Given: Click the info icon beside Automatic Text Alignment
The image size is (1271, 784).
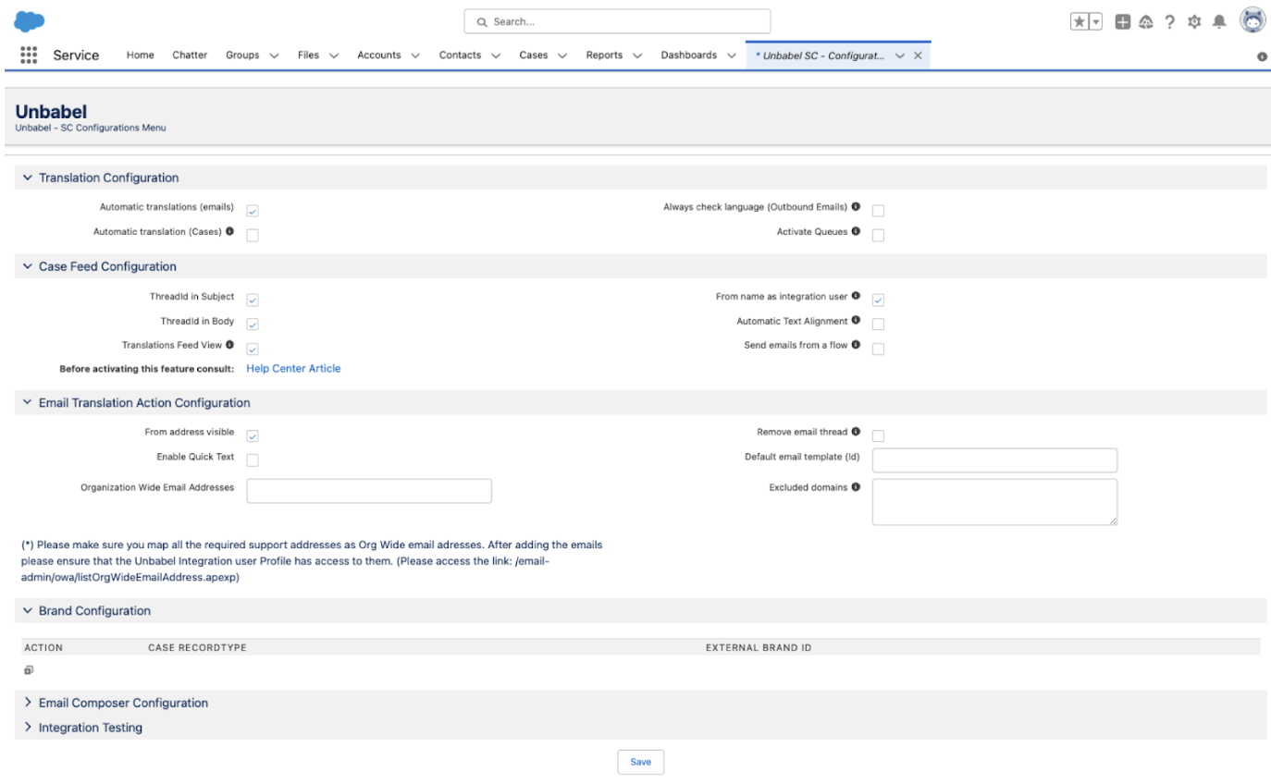Looking at the screenshot, I should pyautogui.click(x=856, y=320).
